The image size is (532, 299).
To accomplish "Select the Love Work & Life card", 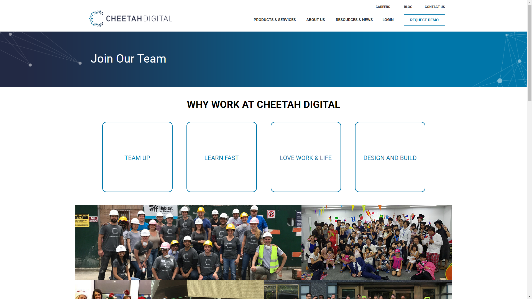I will [x=306, y=157].
